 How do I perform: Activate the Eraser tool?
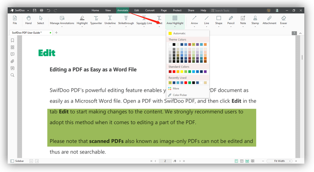pos(284,20)
